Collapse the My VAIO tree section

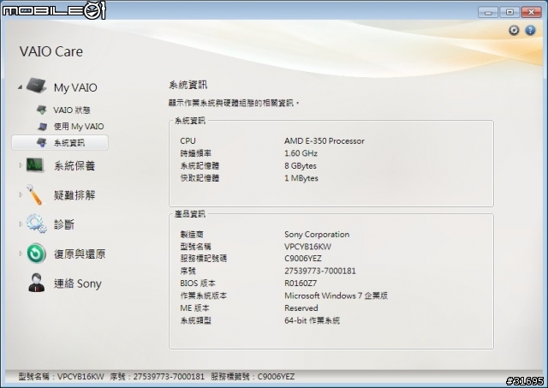pos(20,87)
